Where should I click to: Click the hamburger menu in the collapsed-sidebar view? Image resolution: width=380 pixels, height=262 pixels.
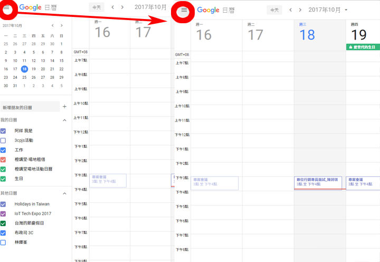[x=184, y=10]
